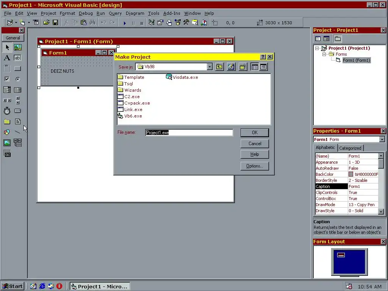Open the Add Standard EXE Project dropdown arrow

coord(16,23)
